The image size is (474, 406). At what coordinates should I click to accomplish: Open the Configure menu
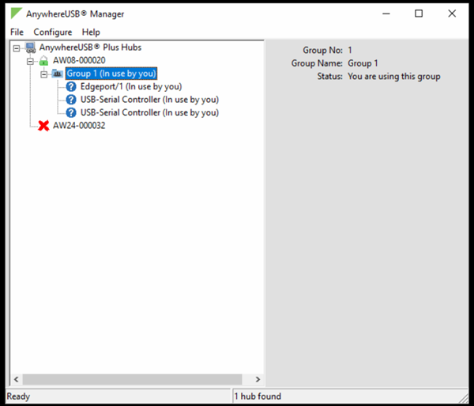coord(53,32)
